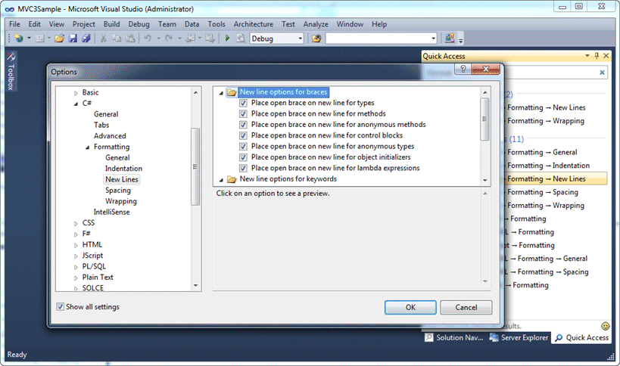Click the Add New Item toolbar icon
The width and height of the screenshot is (620, 366).
pyautogui.click(x=39, y=39)
